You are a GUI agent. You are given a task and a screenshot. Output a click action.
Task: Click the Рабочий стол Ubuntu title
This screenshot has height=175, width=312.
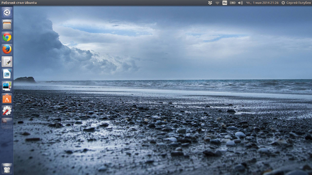(19, 3)
